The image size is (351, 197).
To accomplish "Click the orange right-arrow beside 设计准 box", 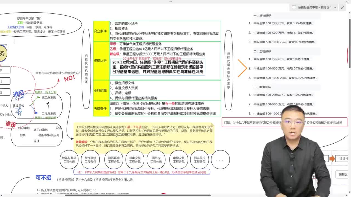I will [x=332, y=159].
